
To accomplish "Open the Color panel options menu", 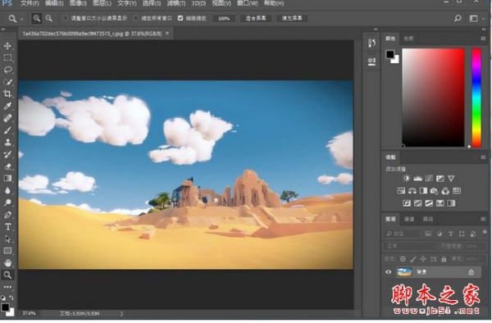I will (483, 39).
